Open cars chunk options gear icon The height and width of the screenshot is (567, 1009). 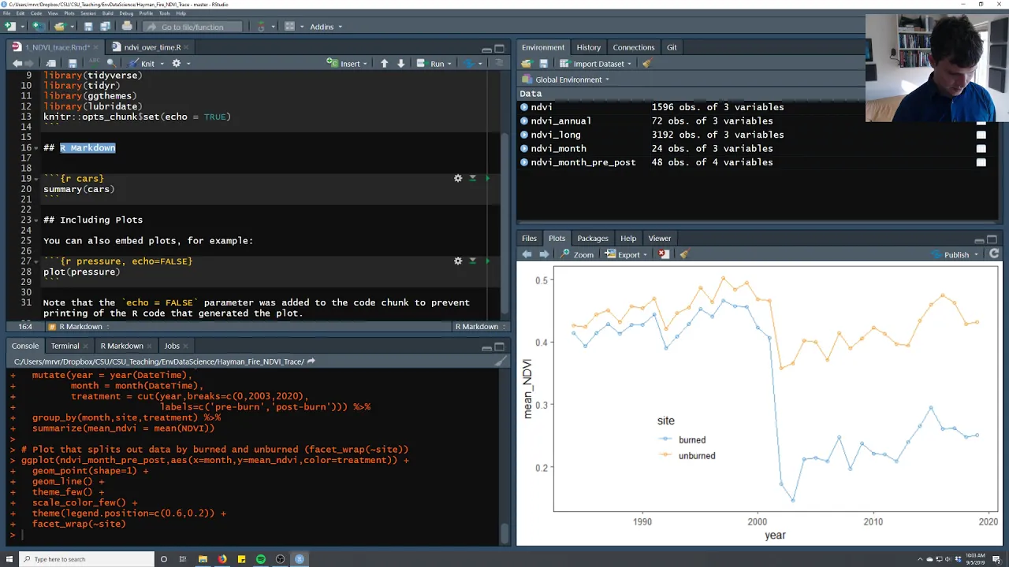[x=458, y=179]
